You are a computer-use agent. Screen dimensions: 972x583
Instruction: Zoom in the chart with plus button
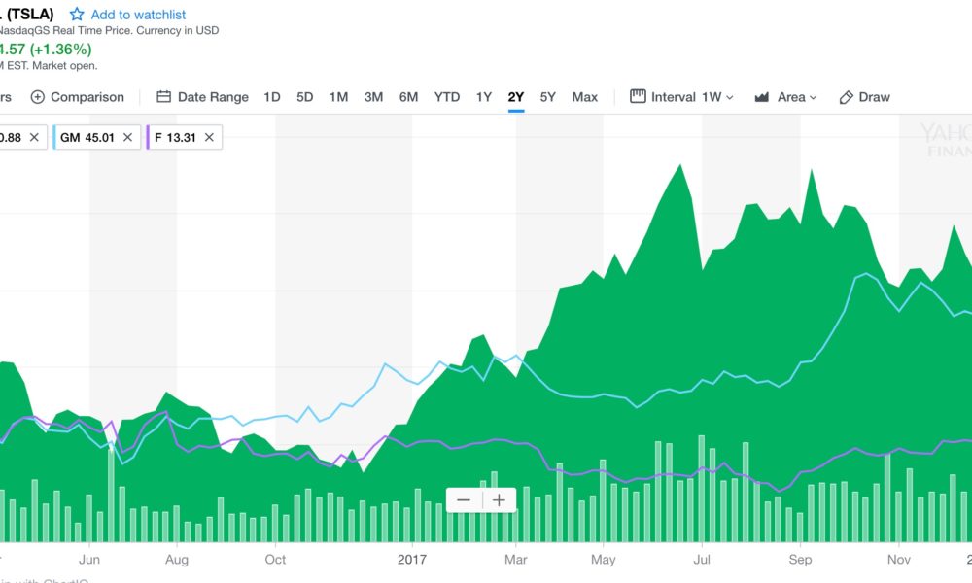[x=499, y=500]
